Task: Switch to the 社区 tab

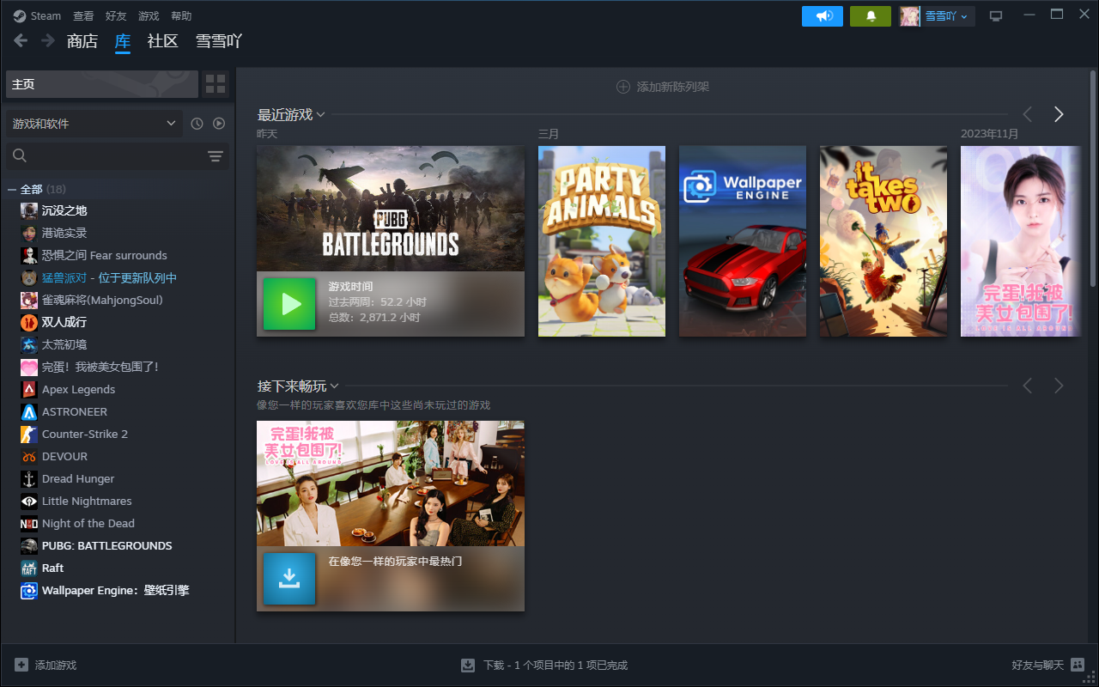Action: point(162,41)
